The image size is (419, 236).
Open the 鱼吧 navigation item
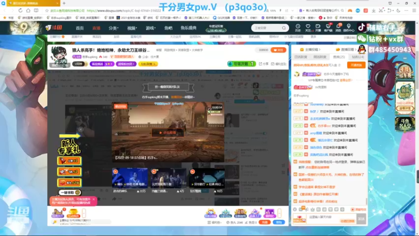tap(168, 28)
